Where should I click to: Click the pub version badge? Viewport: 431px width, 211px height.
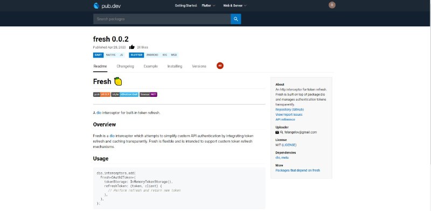point(102,94)
